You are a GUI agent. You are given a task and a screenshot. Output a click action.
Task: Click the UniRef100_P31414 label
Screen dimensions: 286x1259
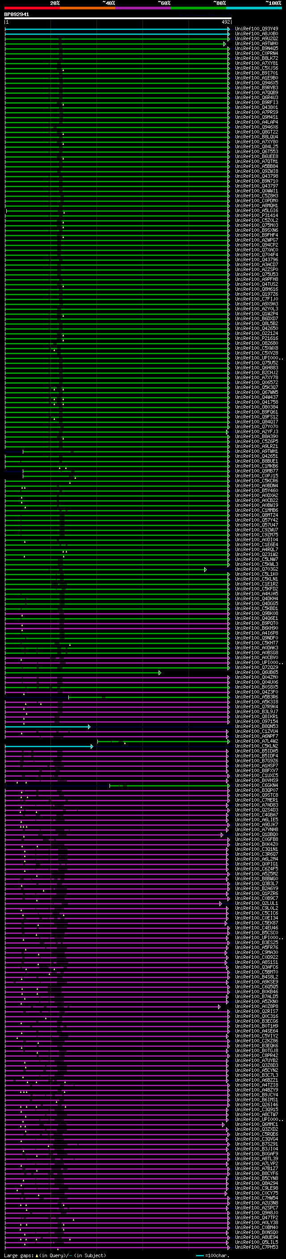257,216
